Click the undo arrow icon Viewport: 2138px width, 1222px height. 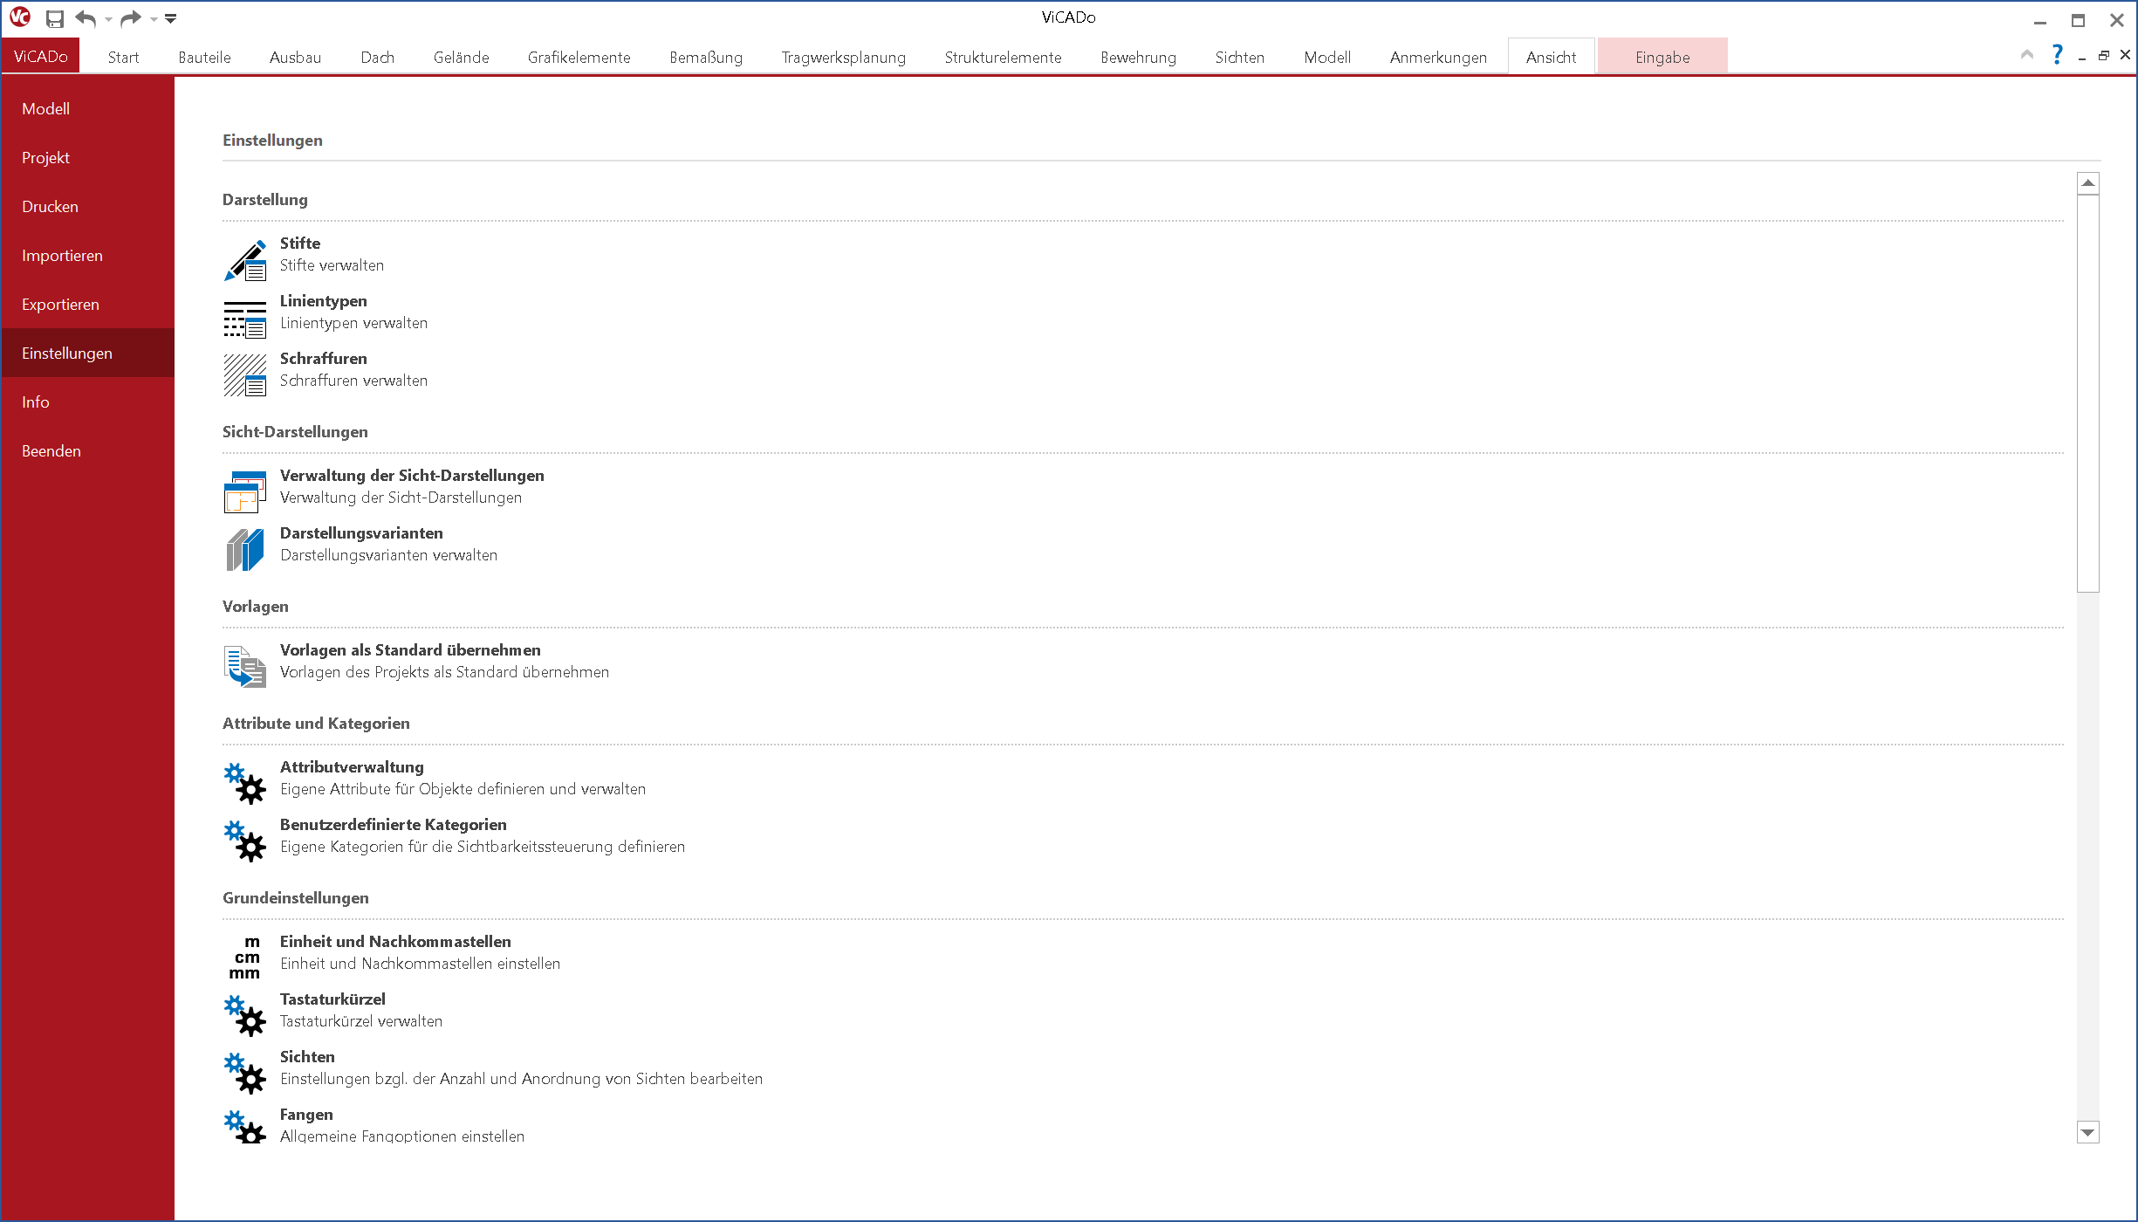(x=86, y=18)
